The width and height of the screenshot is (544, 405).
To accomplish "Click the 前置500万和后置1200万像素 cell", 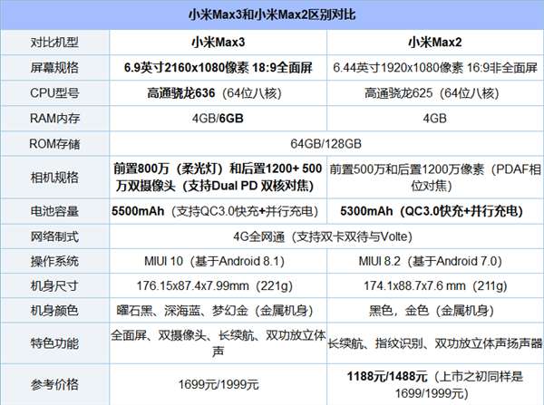I will point(435,178).
